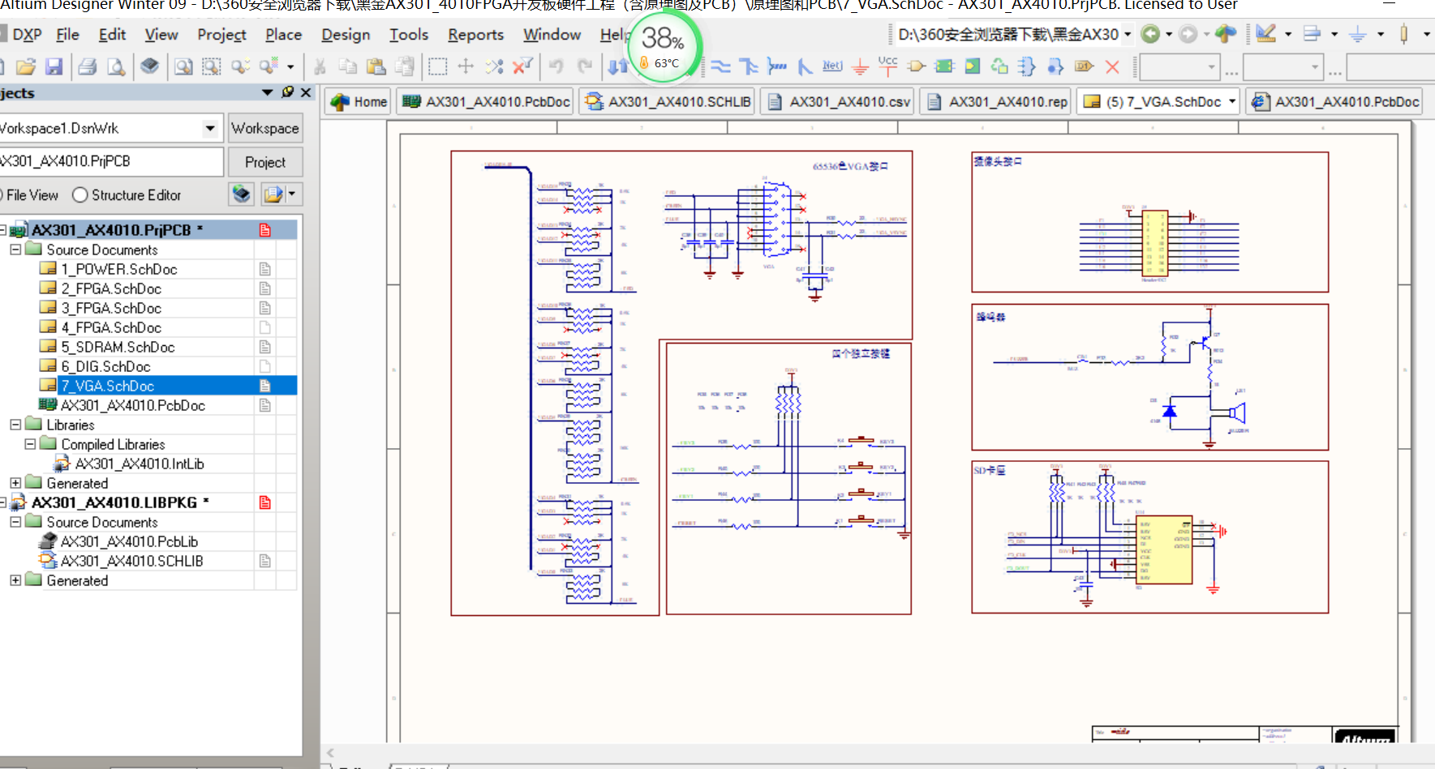This screenshot has width=1435, height=769.
Task: Open the Place menu
Action: (x=283, y=34)
